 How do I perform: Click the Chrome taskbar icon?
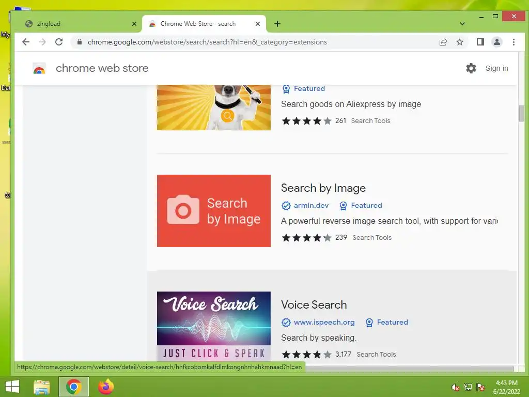[x=73, y=387]
